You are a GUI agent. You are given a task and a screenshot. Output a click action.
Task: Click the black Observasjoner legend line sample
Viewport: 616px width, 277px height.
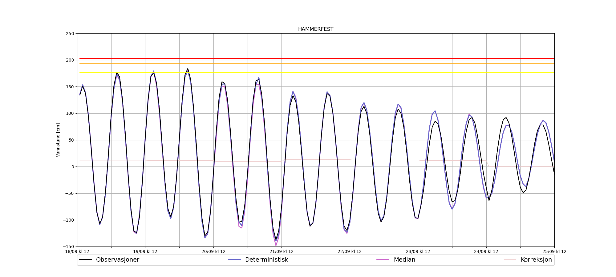pyautogui.click(x=85, y=260)
